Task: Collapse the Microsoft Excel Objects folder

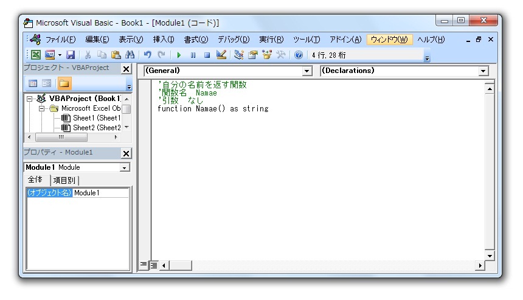Action: [41, 108]
